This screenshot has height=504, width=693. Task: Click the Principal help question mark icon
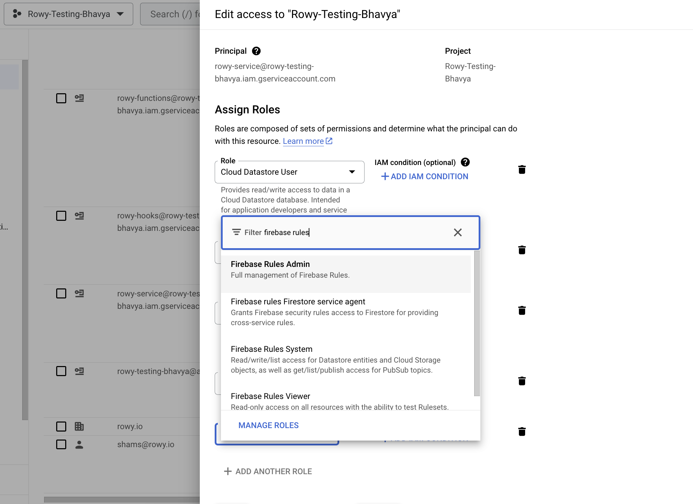tap(256, 51)
